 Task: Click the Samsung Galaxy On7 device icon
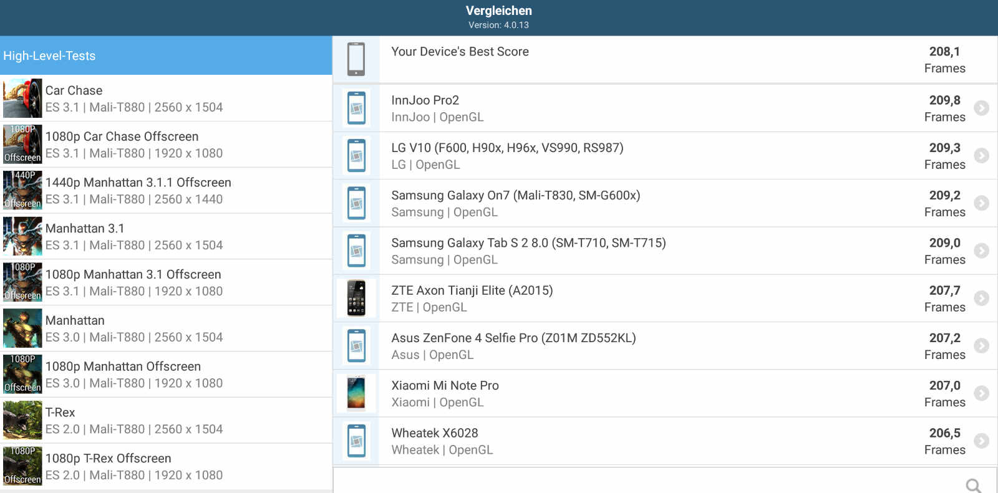point(356,203)
